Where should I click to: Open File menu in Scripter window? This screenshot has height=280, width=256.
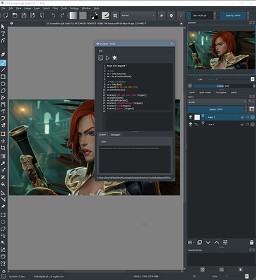click(x=100, y=51)
